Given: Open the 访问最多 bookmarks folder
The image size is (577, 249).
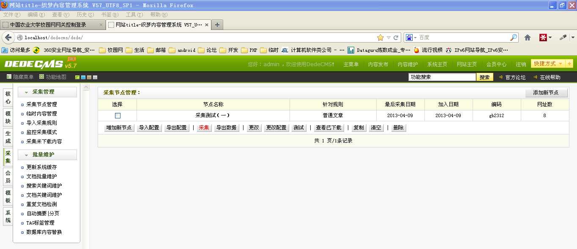Looking at the screenshot, I should (x=16, y=50).
